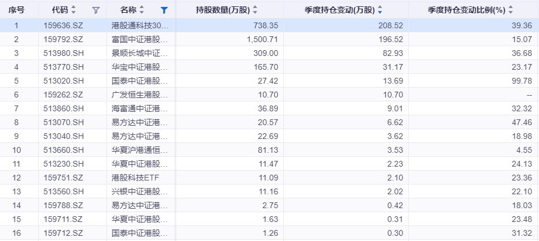Click name 广发恒生港股… in row 6

141,95
